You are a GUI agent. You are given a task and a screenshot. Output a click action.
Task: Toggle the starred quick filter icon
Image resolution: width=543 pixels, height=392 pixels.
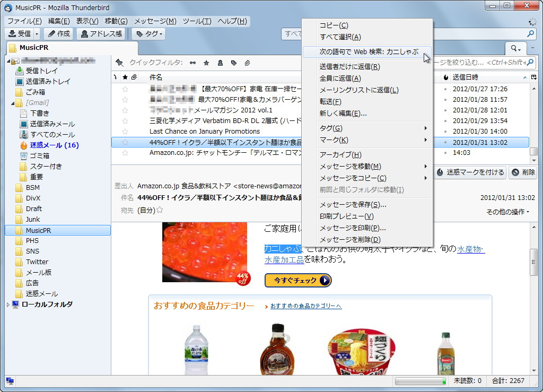point(206,63)
